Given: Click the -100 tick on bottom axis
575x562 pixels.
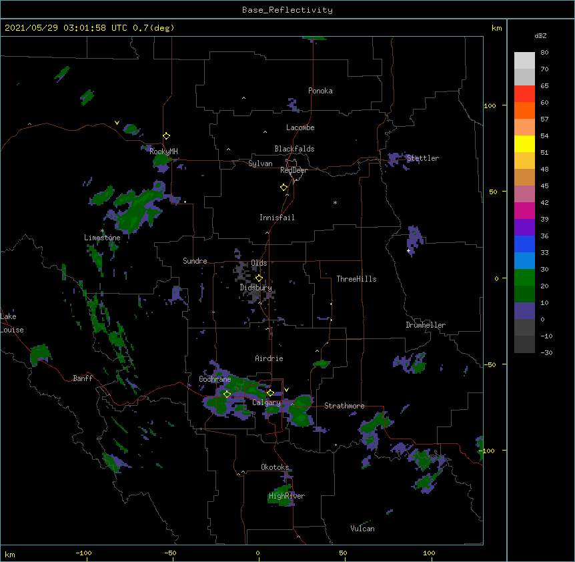Looking at the screenshot, I should click(83, 553).
